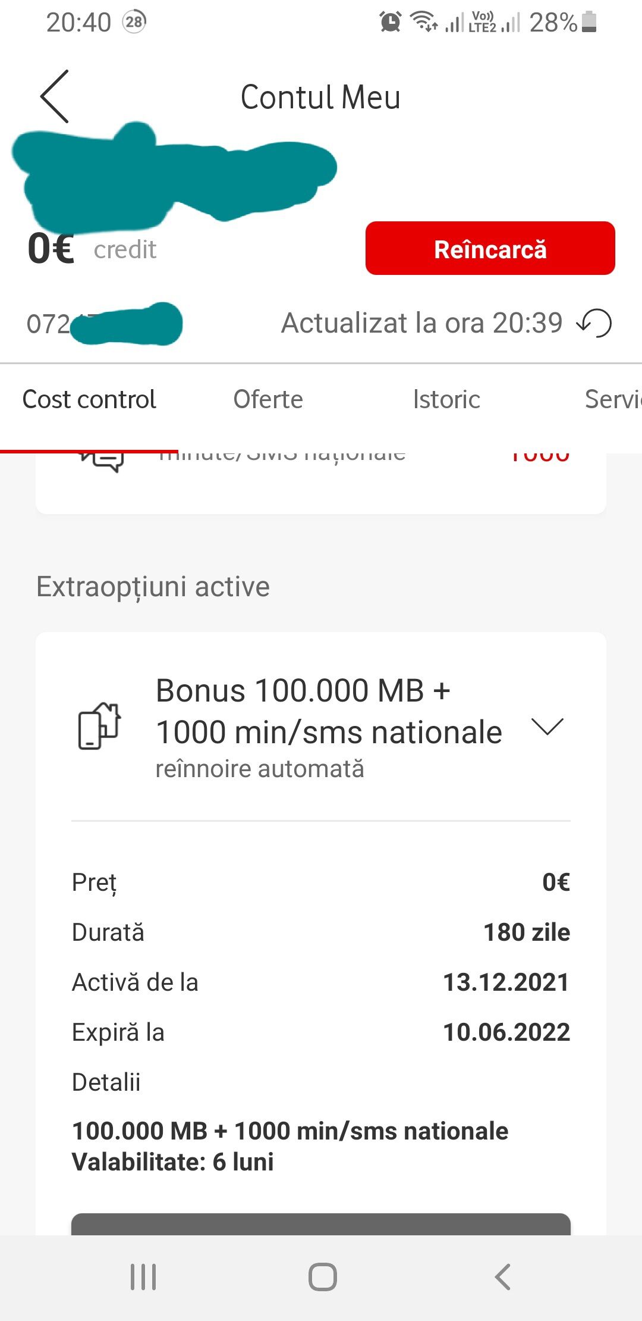
Task: Tap the phone-and-house bonus icon
Action: (99, 726)
